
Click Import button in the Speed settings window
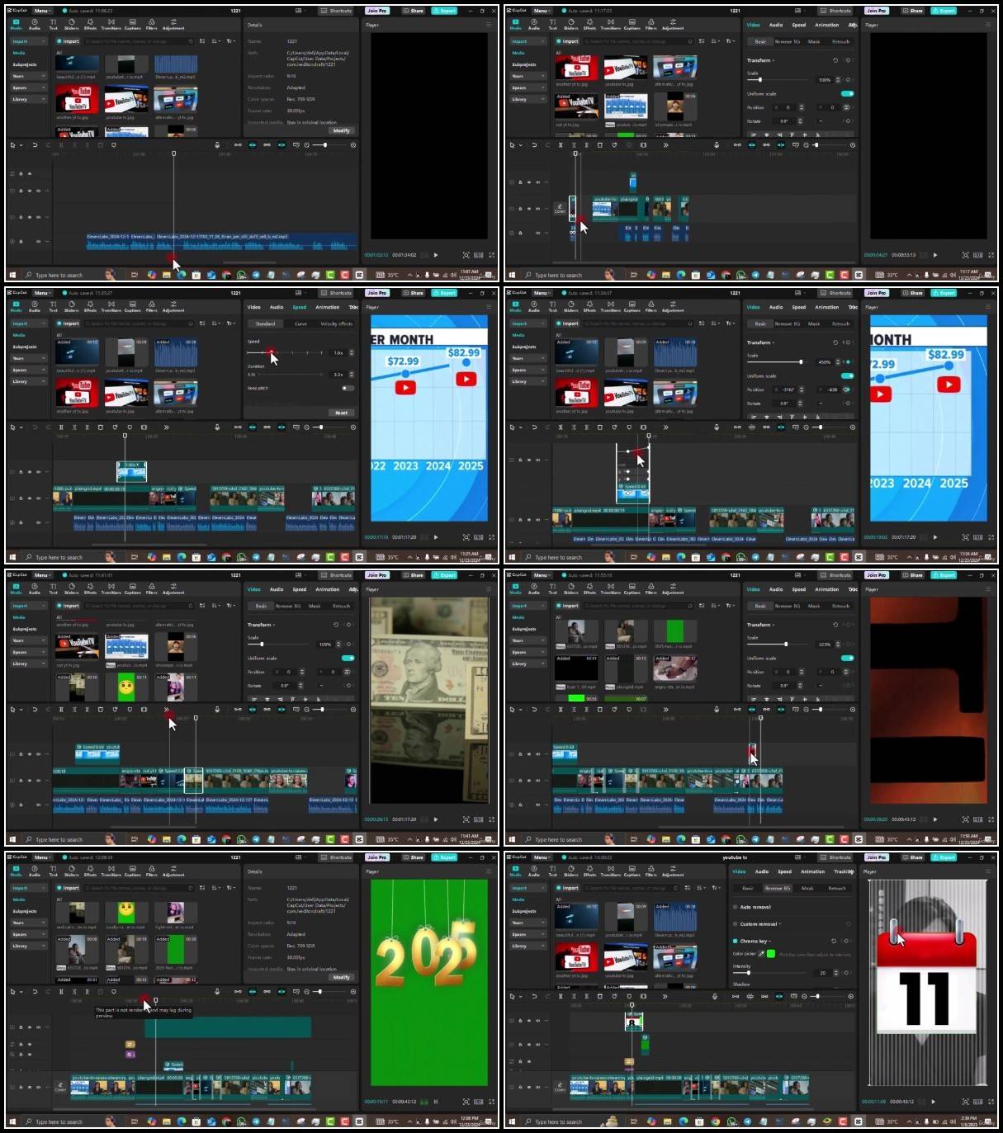(69, 323)
